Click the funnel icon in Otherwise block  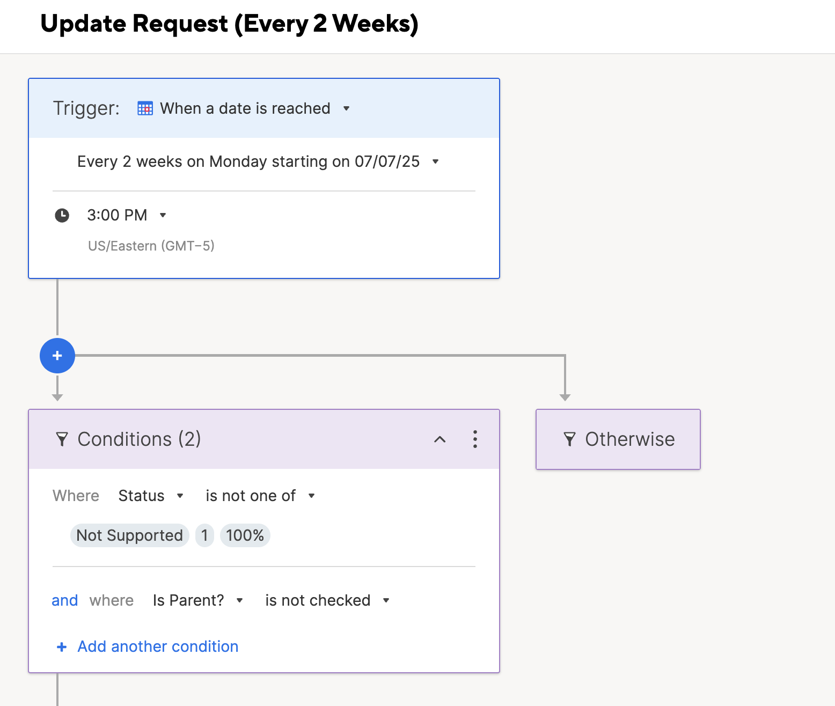[570, 439]
